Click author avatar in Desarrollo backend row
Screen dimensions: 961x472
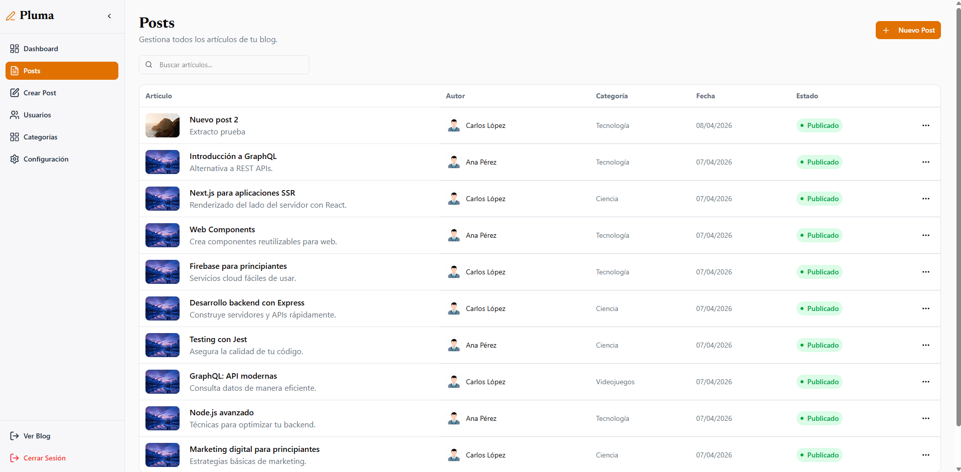coord(454,308)
